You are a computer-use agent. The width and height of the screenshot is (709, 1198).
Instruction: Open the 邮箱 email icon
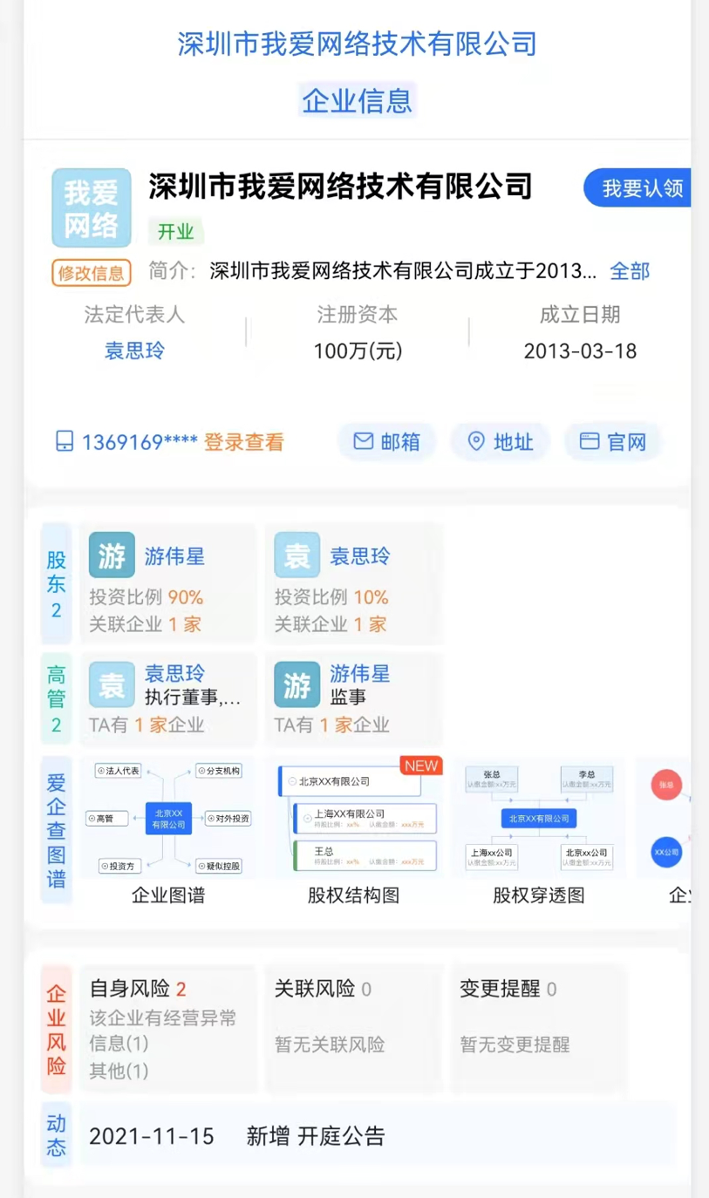tap(386, 441)
